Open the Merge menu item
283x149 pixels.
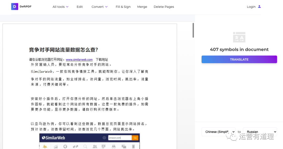click(x=142, y=7)
